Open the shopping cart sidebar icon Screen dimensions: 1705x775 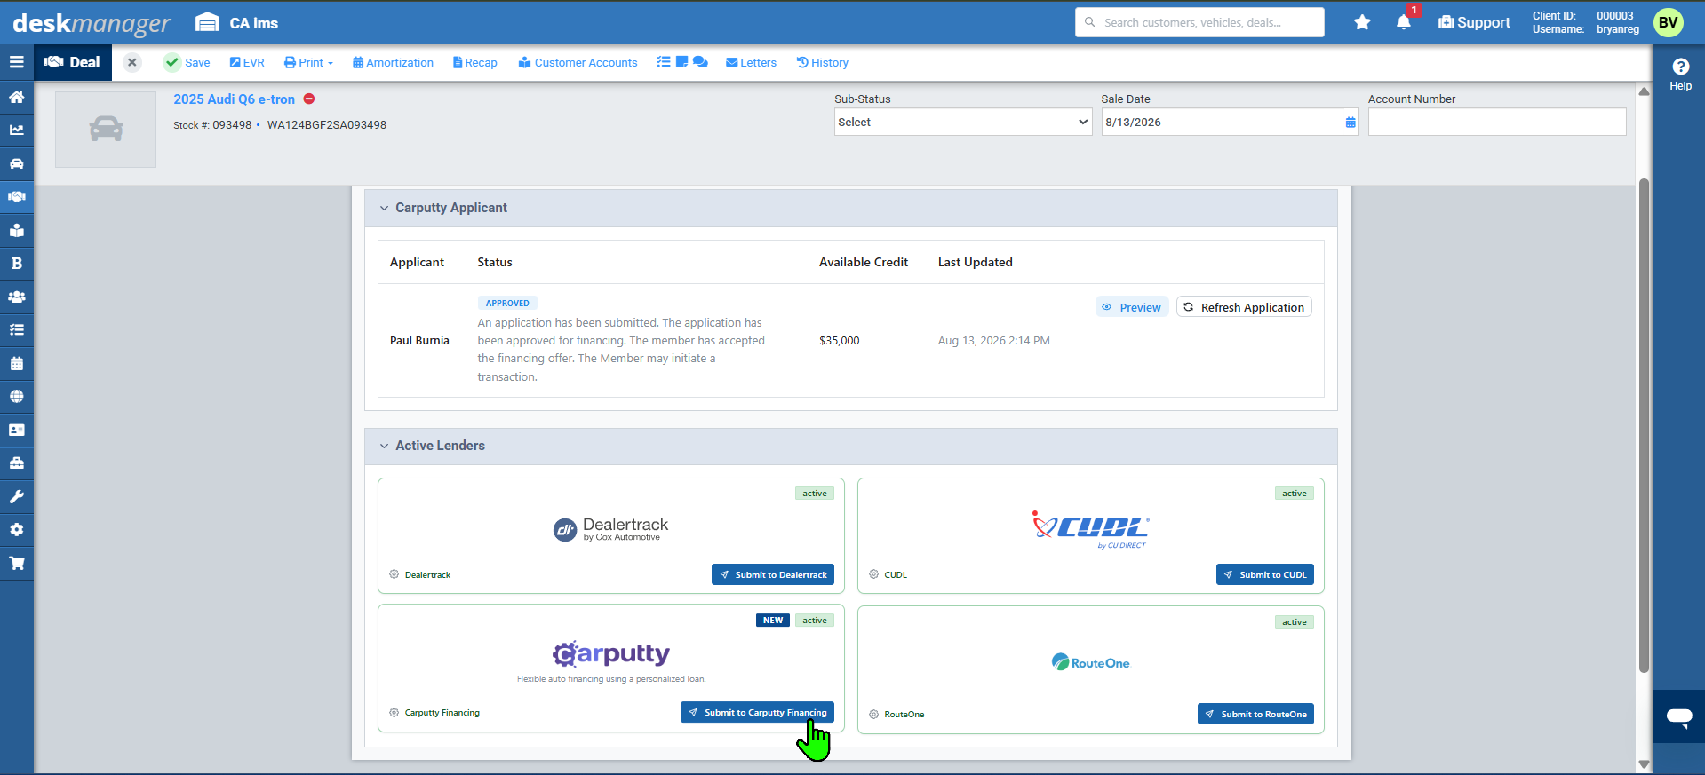(x=16, y=563)
